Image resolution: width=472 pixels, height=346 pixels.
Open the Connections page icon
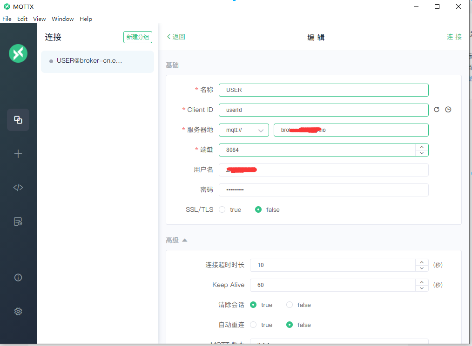(x=18, y=120)
